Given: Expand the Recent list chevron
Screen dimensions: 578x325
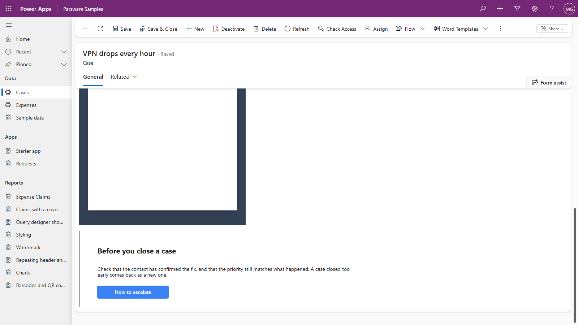Looking at the screenshot, I should click(x=64, y=52).
